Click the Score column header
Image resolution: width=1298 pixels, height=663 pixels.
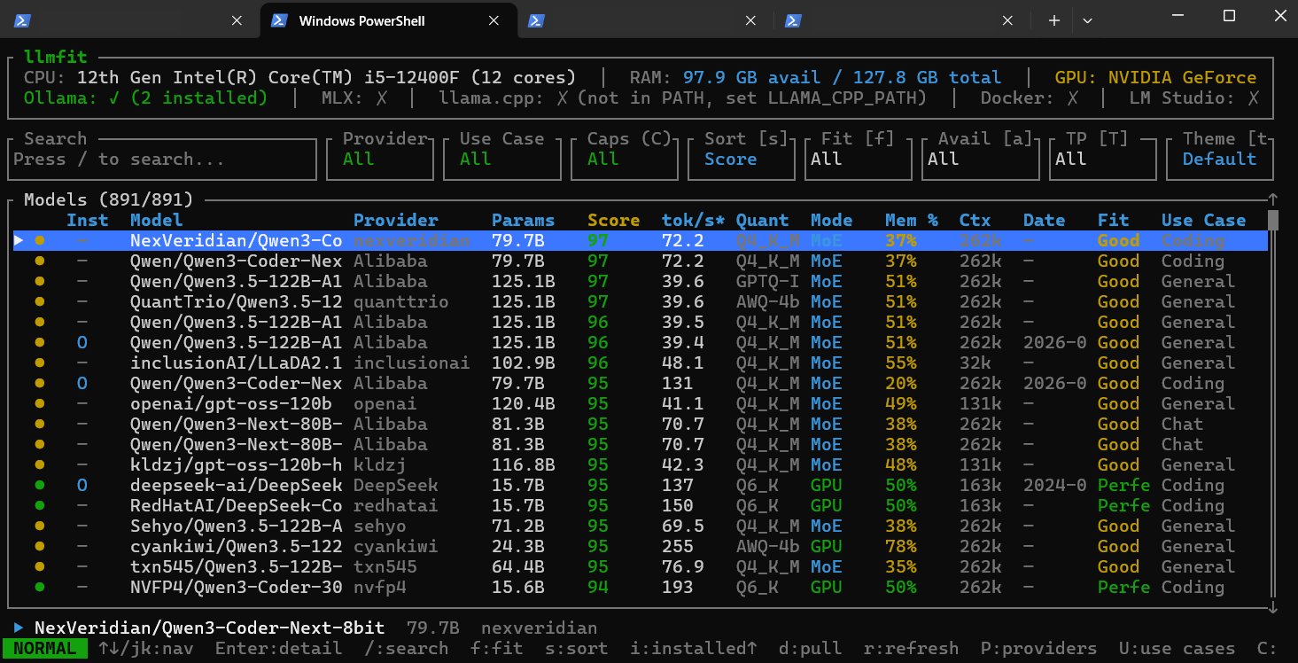coord(613,221)
